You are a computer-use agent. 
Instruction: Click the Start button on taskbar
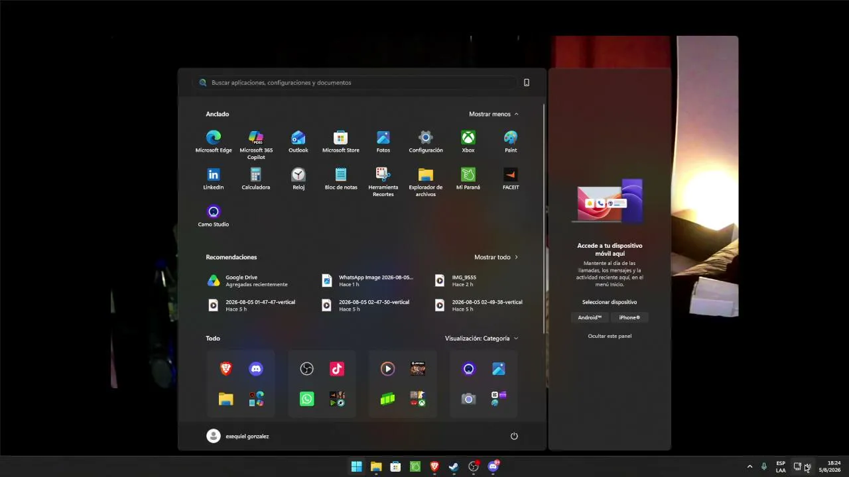click(x=357, y=466)
